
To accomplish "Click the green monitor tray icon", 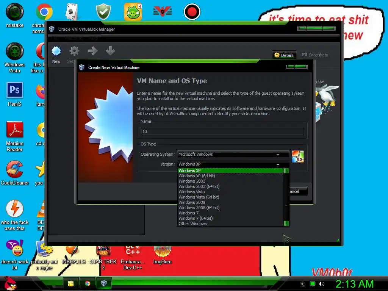I will (313, 284).
